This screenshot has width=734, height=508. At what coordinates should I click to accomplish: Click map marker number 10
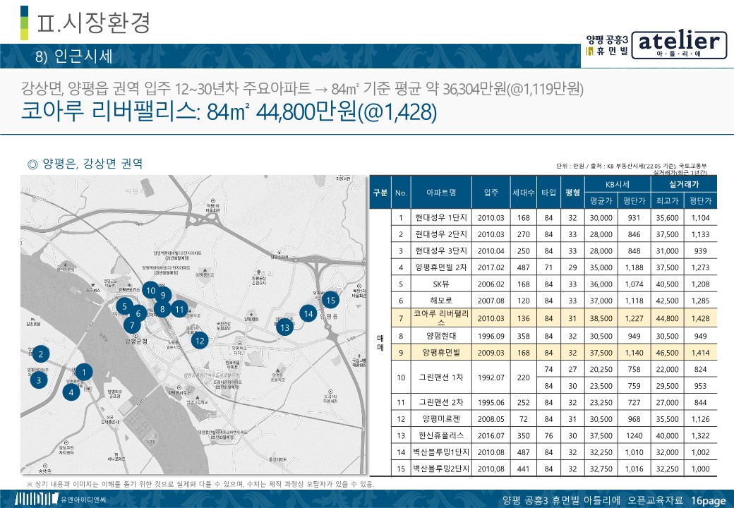click(x=150, y=290)
